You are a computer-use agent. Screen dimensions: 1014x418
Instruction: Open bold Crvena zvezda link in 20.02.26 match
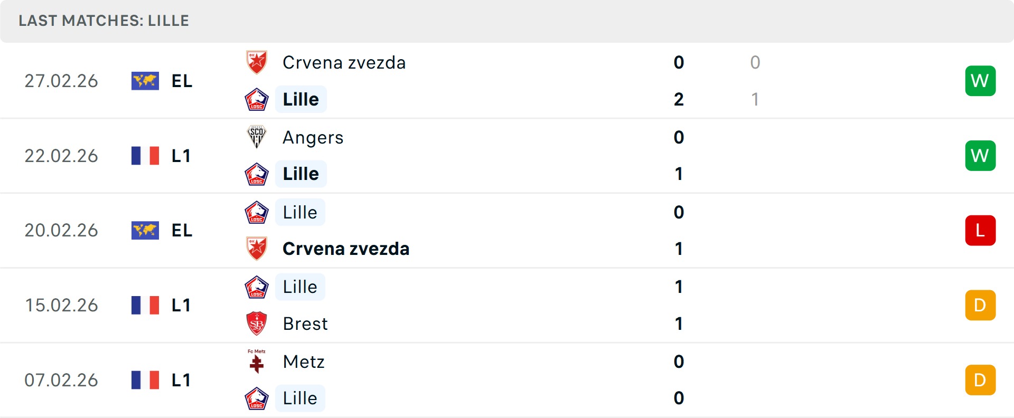tap(346, 249)
